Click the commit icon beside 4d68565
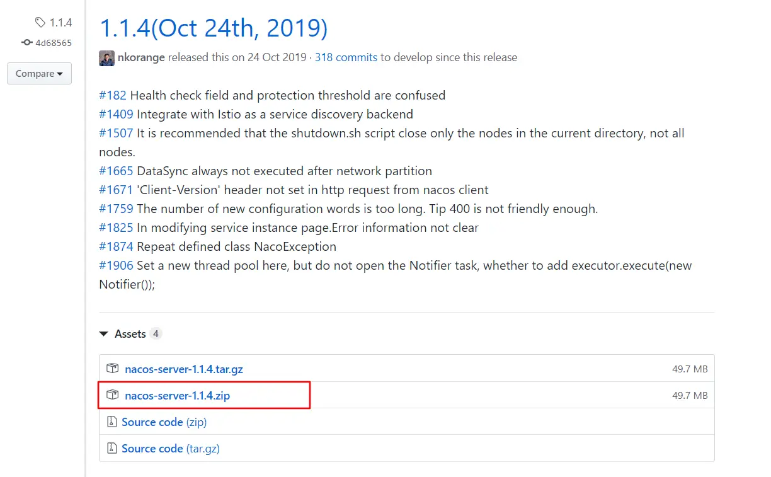This screenshot has height=477, width=771. pyautogui.click(x=26, y=43)
